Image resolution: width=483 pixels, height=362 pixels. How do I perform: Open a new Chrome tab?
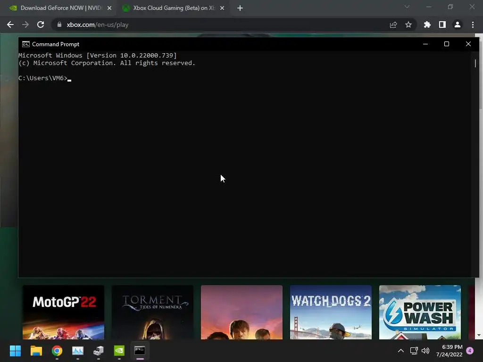point(240,8)
